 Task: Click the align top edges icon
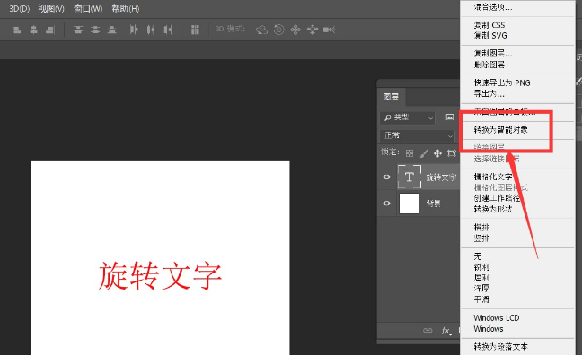tap(78, 30)
